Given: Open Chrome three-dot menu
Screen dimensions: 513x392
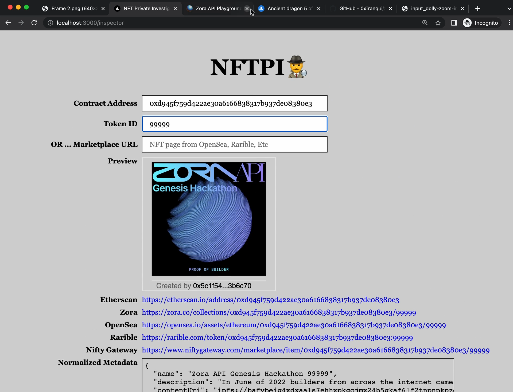Looking at the screenshot, I should tap(509, 23).
